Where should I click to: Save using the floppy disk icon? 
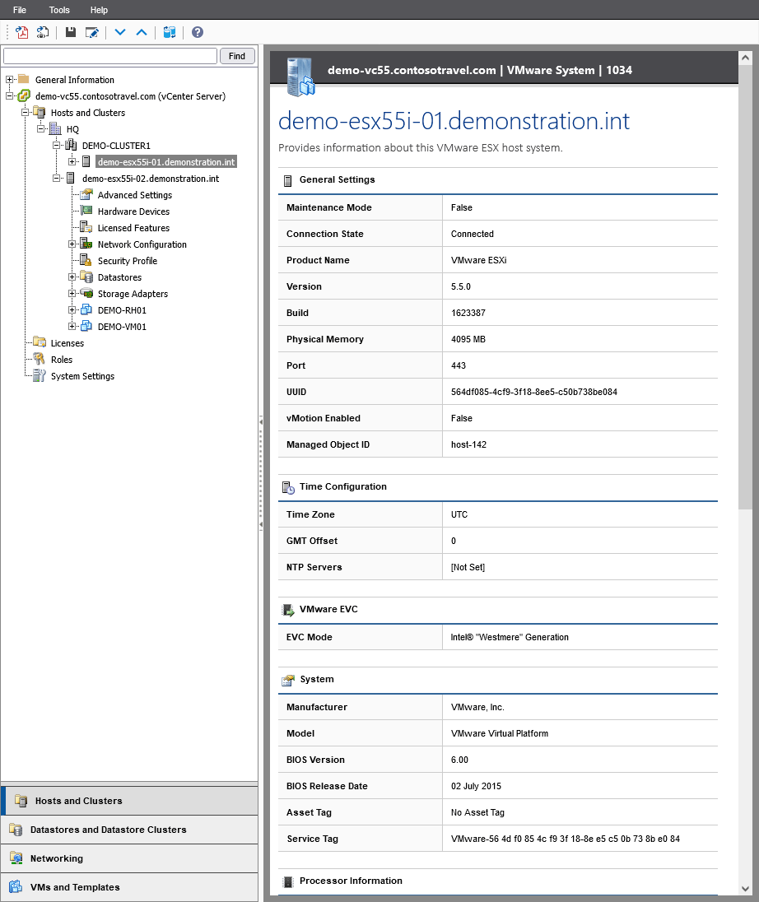70,32
